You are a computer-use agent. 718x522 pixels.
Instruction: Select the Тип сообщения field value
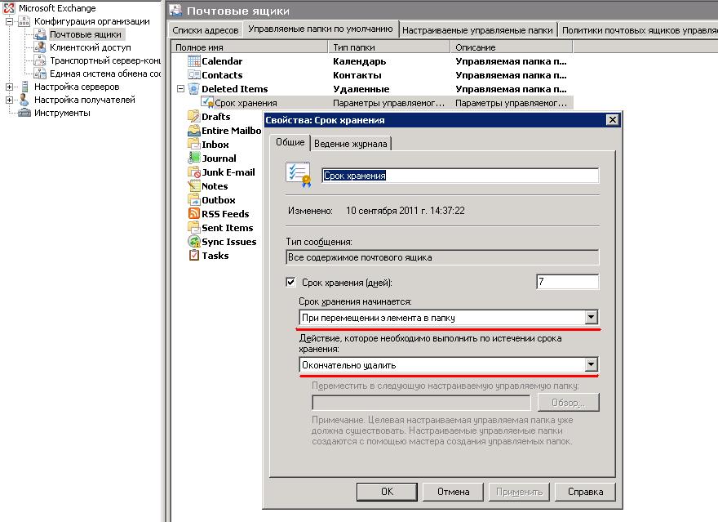click(x=442, y=257)
